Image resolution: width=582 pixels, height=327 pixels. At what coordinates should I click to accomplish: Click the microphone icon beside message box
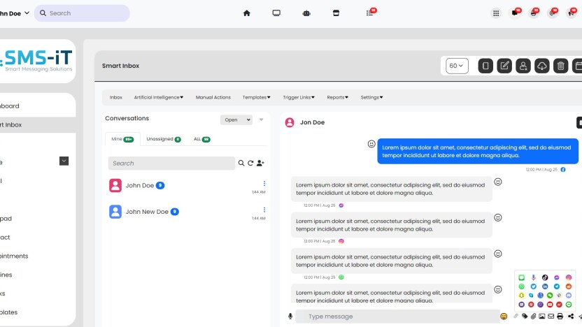290,317
